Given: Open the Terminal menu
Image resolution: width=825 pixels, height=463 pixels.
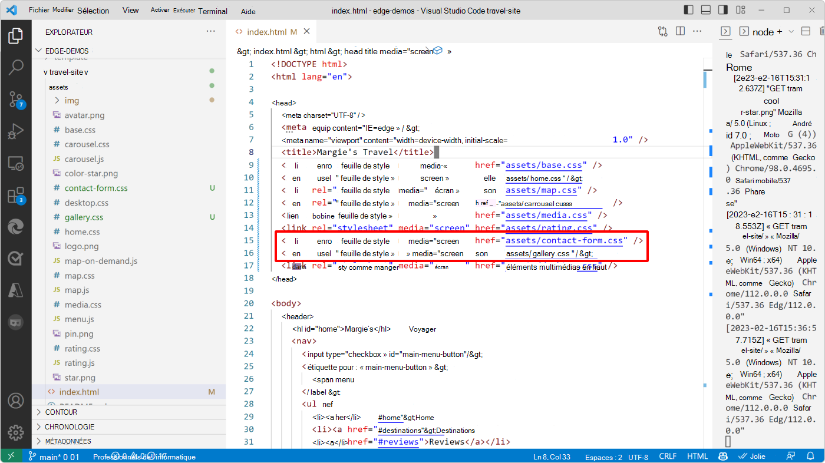Looking at the screenshot, I should pyautogui.click(x=213, y=11).
